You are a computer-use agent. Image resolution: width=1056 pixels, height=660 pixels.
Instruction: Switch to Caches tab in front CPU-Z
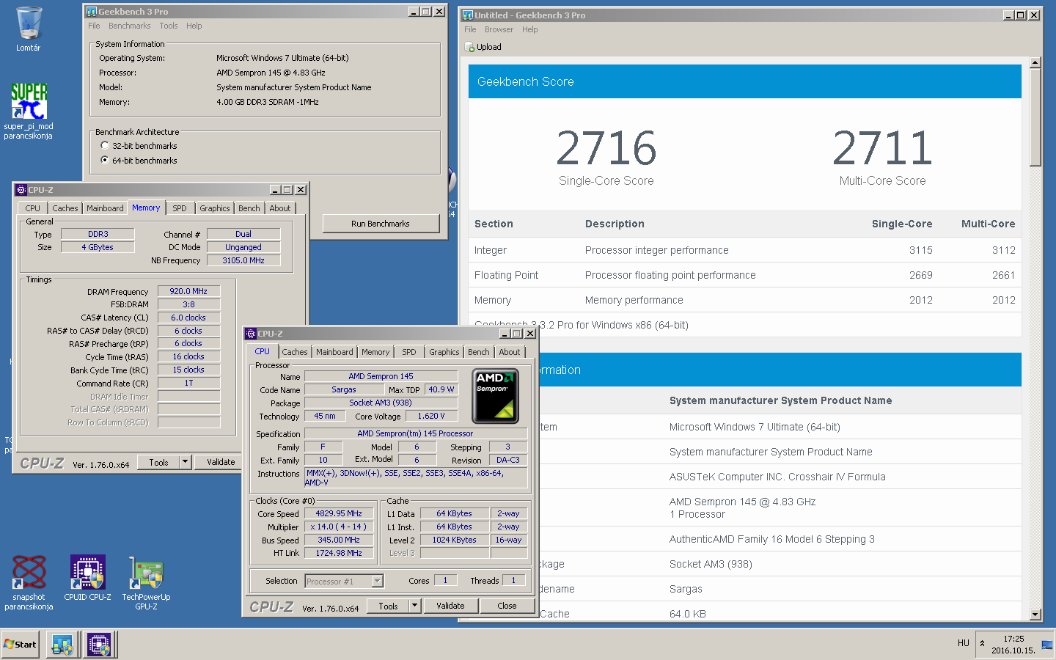(295, 352)
